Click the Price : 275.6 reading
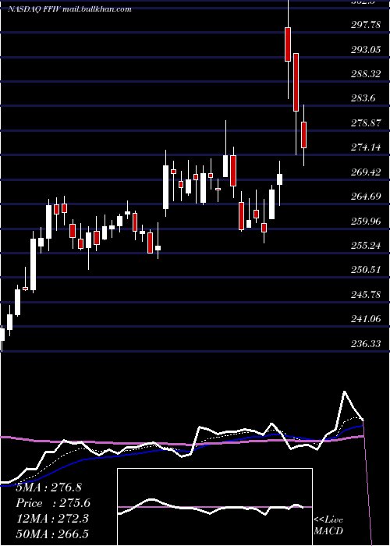This screenshot has width=390, height=546. point(53,503)
